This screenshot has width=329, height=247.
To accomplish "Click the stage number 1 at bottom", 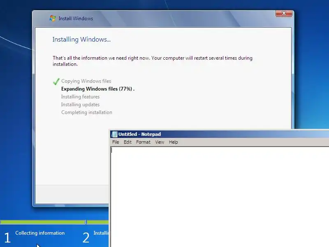I will click(x=7, y=238).
